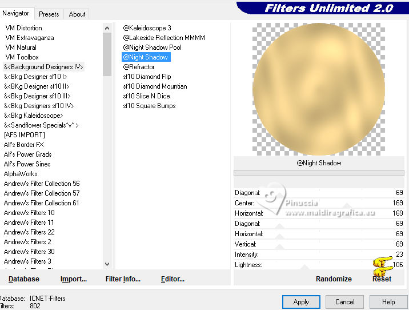
Task: Click the category list scrollbar thumb
Action: pyautogui.click(x=107, y=54)
